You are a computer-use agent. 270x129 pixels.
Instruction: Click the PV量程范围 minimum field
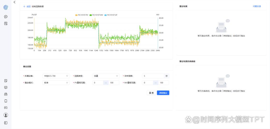(98, 83)
